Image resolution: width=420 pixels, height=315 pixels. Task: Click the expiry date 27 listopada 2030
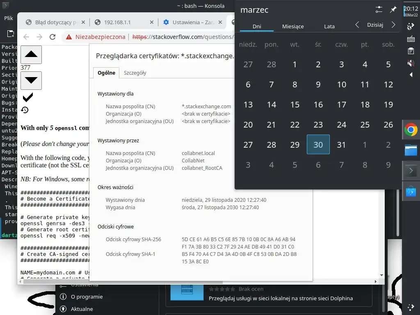(220, 207)
